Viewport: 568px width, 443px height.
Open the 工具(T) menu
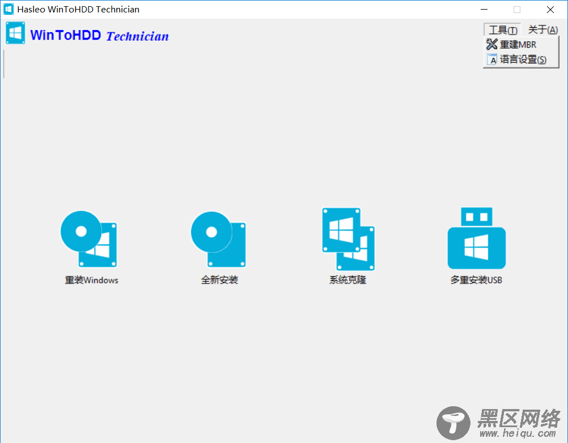click(502, 29)
